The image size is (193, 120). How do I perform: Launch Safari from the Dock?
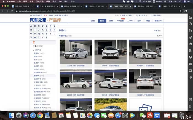[33, 115]
